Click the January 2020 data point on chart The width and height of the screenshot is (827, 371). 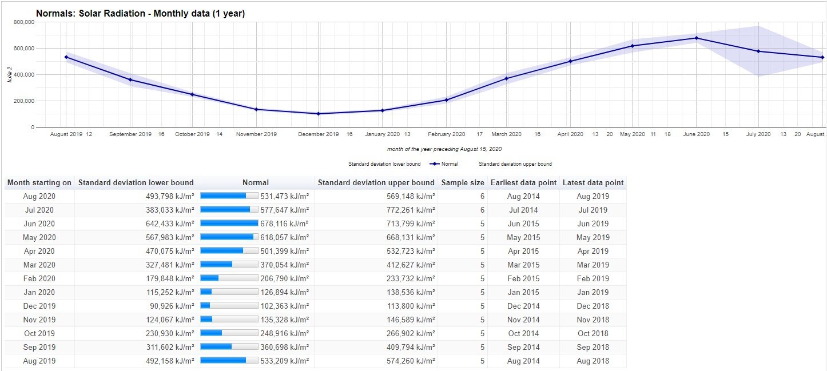coord(382,110)
